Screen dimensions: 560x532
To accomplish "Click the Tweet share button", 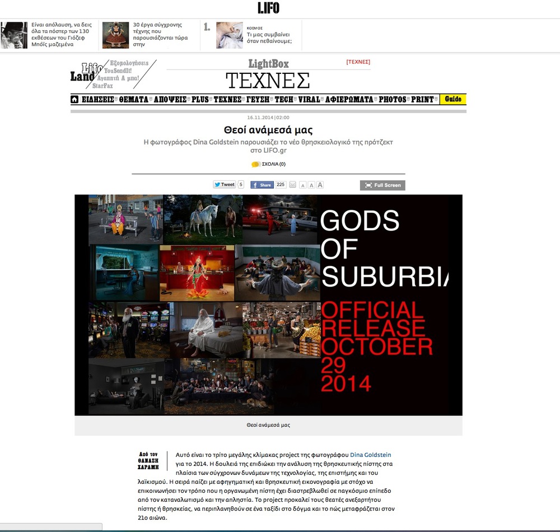I will (224, 185).
